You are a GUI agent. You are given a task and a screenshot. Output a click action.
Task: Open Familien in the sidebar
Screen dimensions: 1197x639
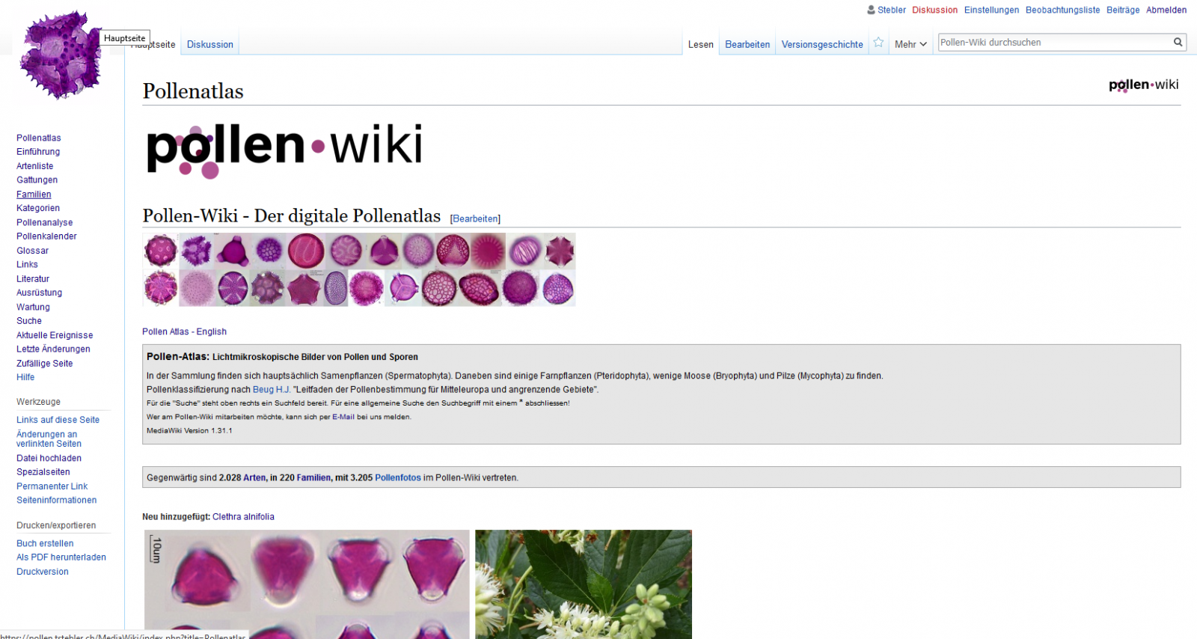pyautogui.click(x=34, y=195)
